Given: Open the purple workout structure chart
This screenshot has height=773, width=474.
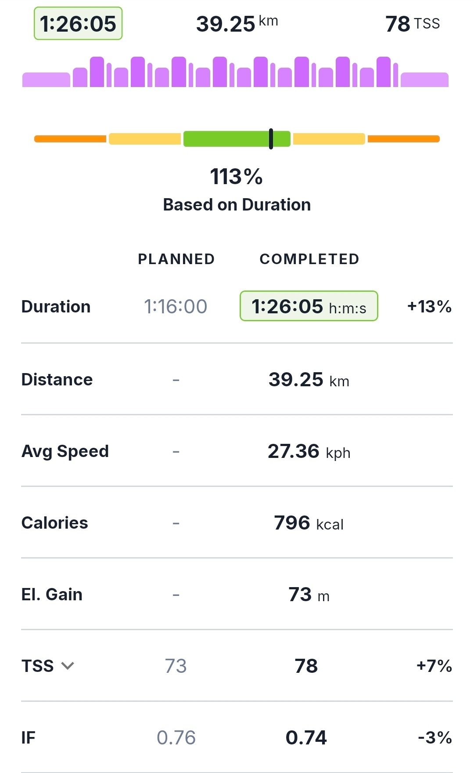Looking at the screenshot, I should point(236,73).
